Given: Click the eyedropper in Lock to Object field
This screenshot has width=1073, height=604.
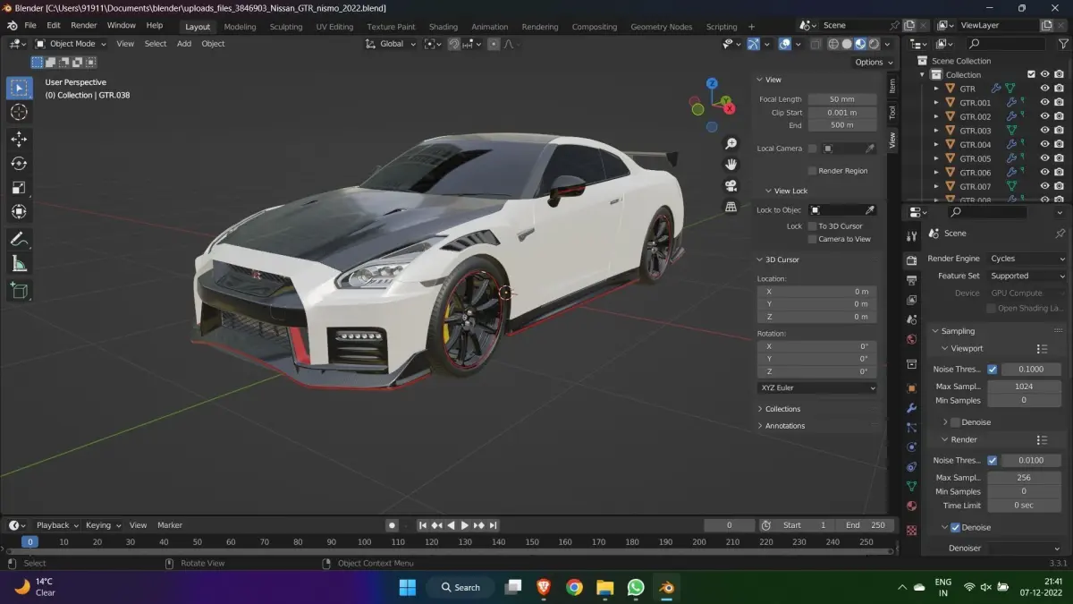Looking at the screenshot, I should 870,209.
